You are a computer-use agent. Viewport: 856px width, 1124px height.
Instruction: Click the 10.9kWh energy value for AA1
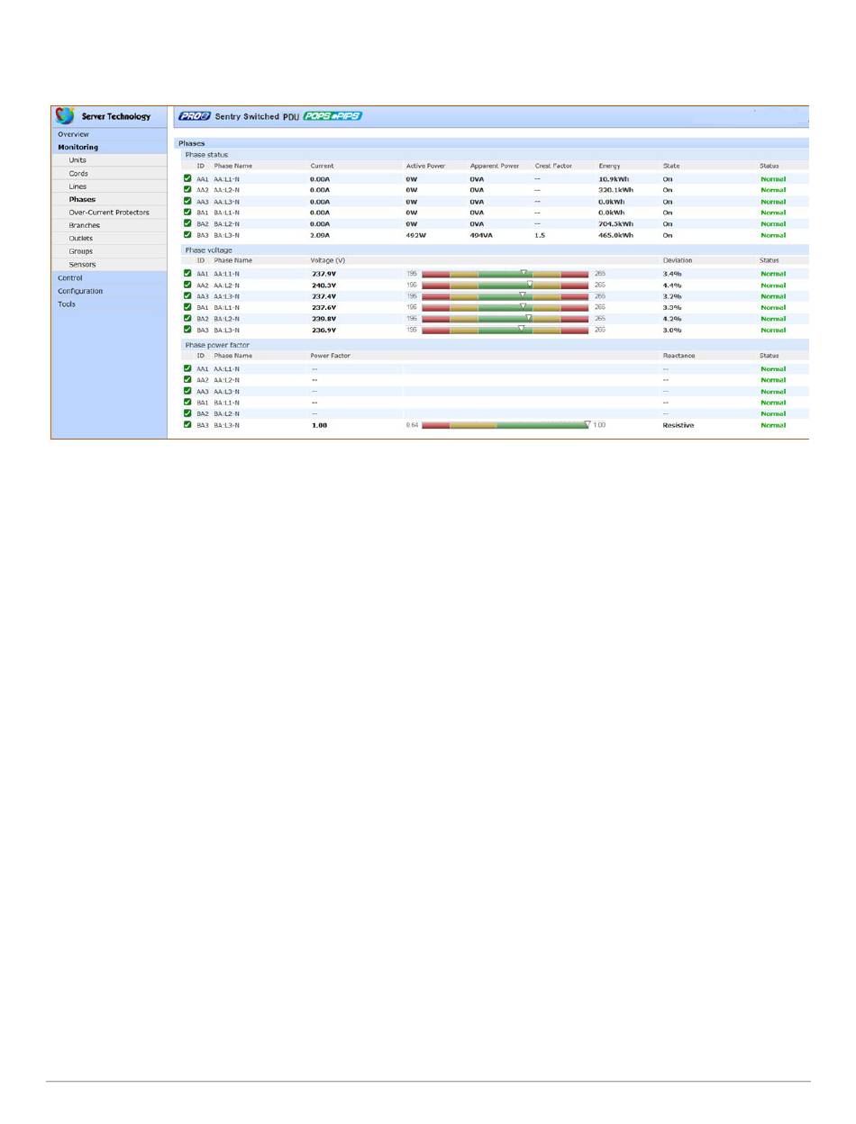(x=613, y=178)
